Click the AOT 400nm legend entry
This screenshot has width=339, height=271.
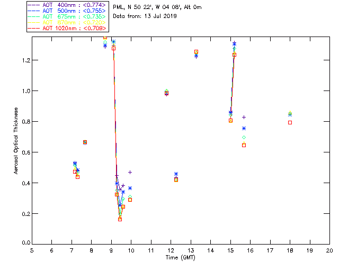[67, 5]
